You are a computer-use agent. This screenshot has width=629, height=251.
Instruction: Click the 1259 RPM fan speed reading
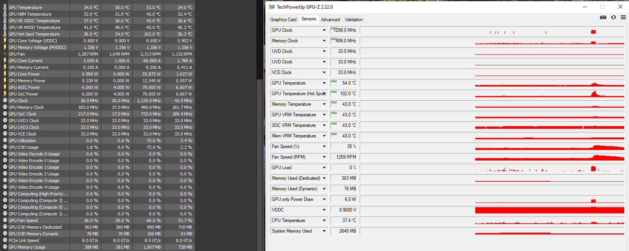344,157
